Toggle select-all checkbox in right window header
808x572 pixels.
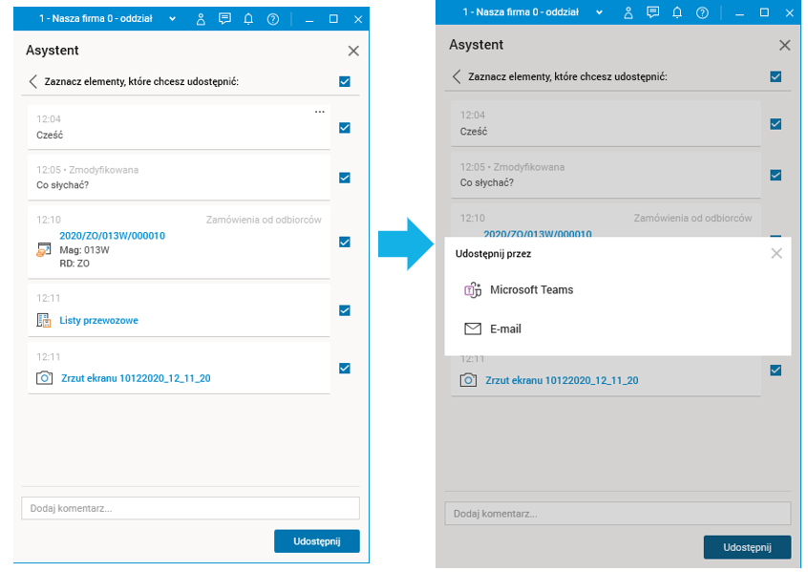click(x=776, y=76)
